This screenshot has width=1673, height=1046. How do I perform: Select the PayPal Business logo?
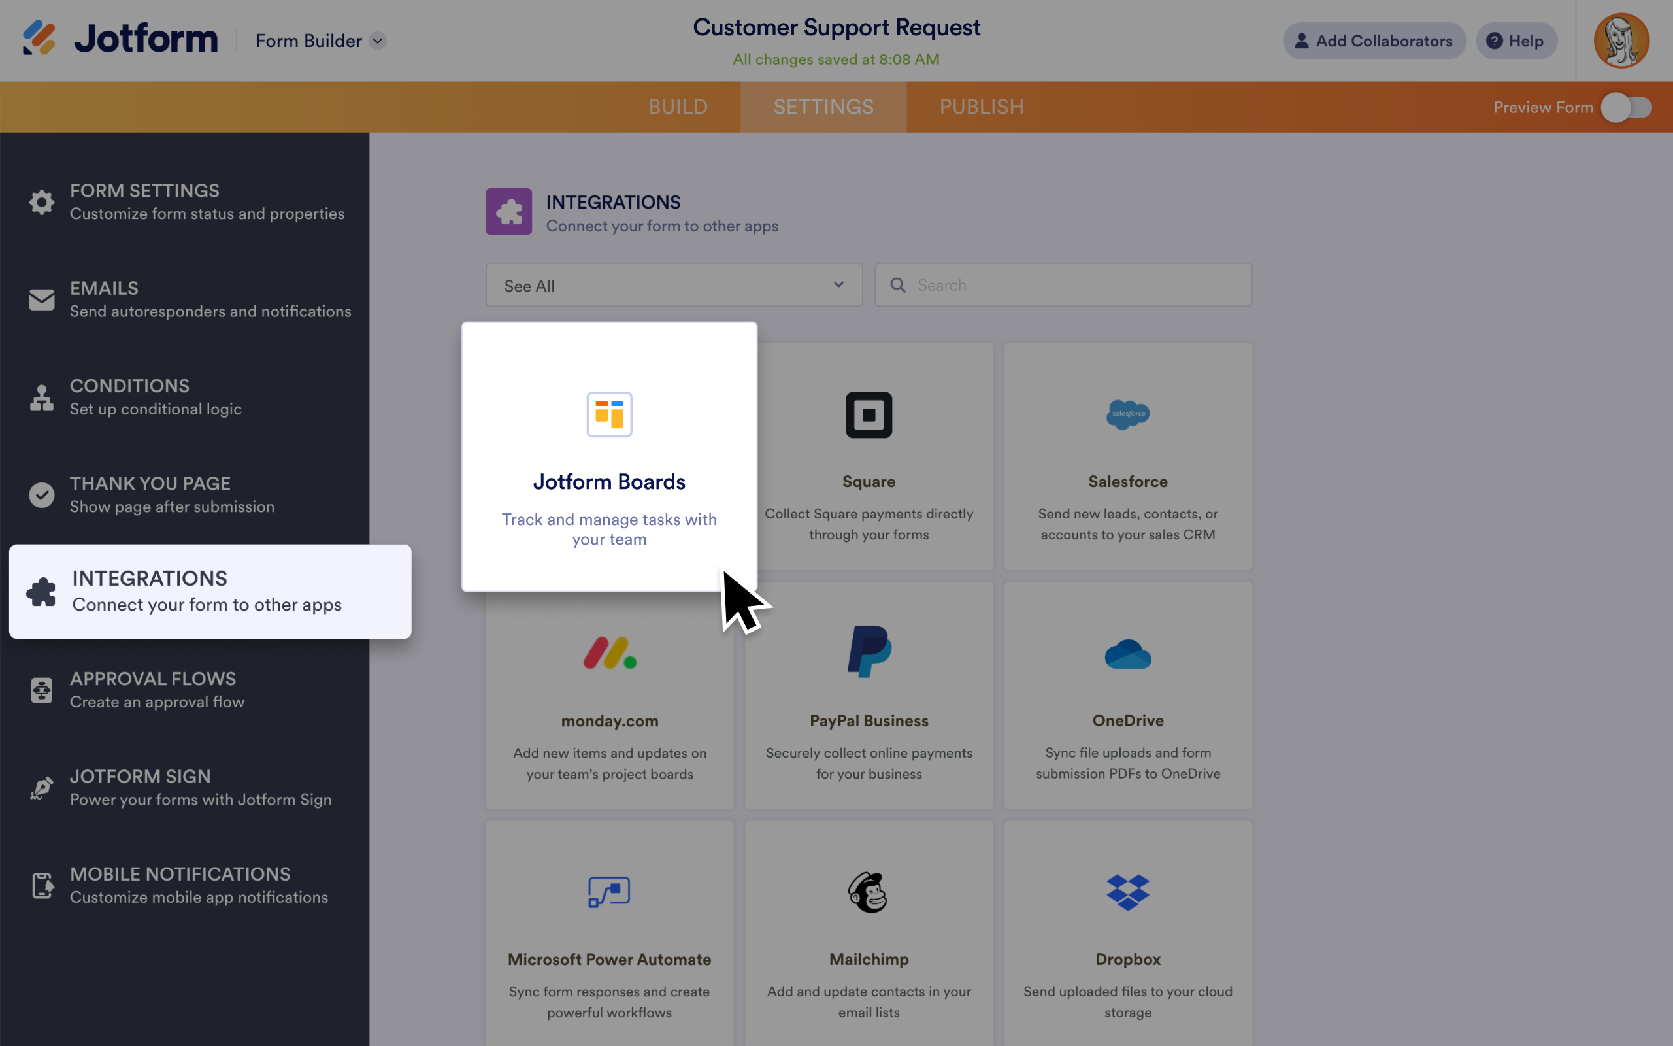point(869,652)
